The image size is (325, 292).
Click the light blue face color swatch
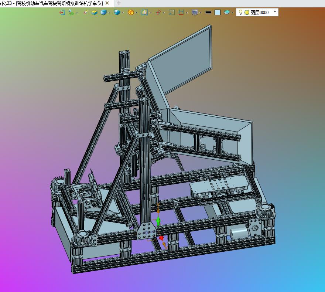pyautogui.click(x=218, y=13)
